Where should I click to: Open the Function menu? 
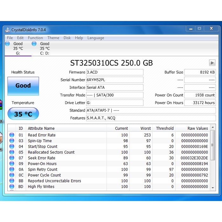click(x=35, y=38)
